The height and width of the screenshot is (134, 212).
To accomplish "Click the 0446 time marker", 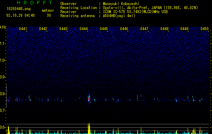I will 124,29.
